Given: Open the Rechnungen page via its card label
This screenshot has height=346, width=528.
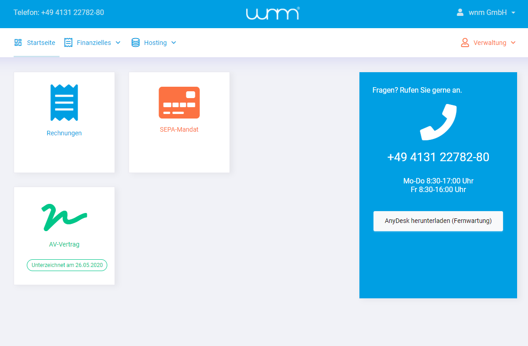Looking at the screenshot, I should coord(64,133).
